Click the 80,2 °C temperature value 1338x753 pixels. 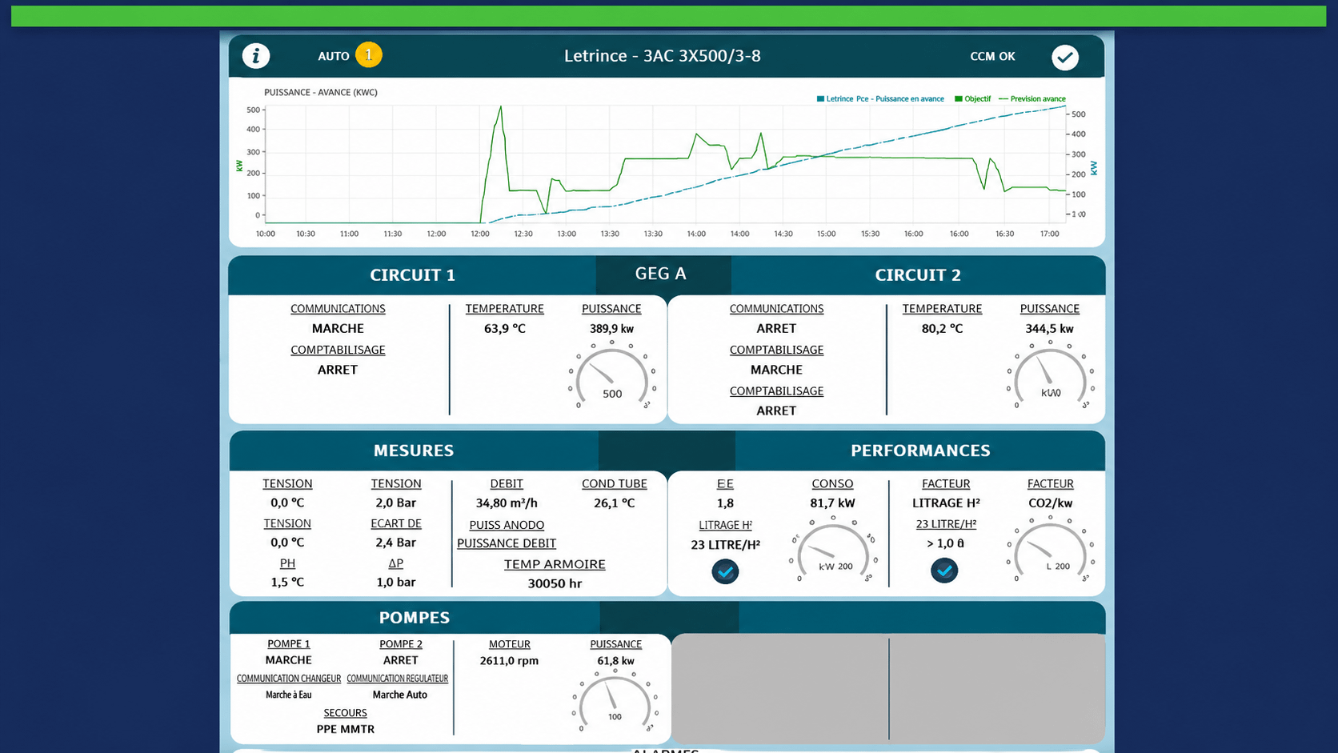942,329
